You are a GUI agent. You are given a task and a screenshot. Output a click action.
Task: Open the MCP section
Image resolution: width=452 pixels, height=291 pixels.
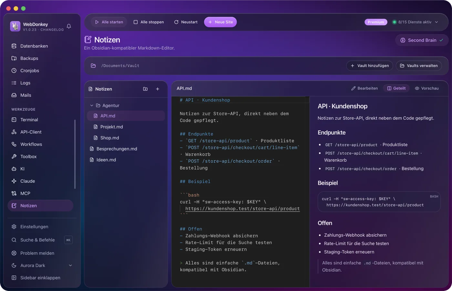41,193
